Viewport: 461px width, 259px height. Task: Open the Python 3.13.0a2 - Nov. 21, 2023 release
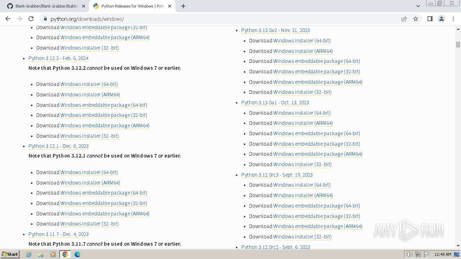276,30
